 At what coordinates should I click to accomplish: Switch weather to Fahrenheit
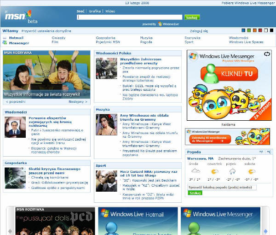coord(261,152)
